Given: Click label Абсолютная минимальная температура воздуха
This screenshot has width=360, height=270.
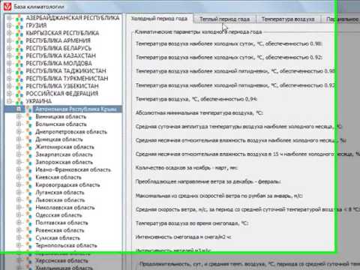Looking at the screenshot, I should 199,113.
